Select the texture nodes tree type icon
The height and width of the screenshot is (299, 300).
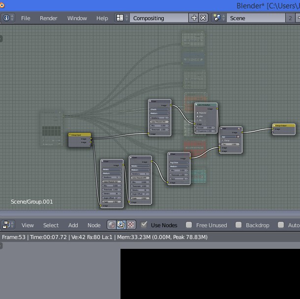(x=131, y=225)
